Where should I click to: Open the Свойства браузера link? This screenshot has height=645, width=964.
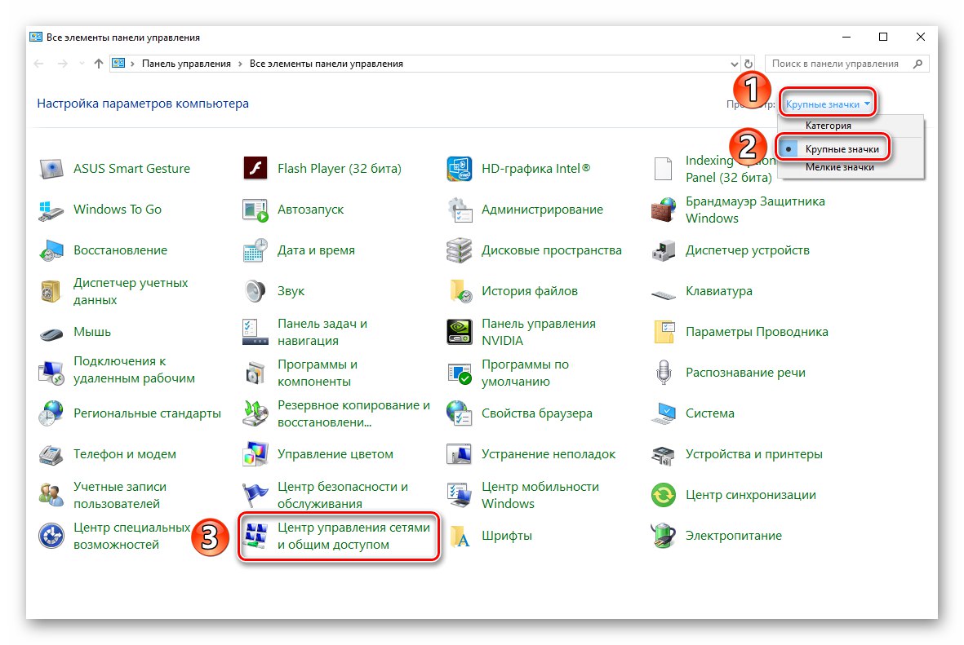point(537,413)
